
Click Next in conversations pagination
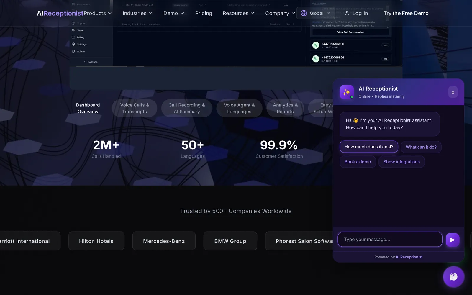click(x=290, y=24)
